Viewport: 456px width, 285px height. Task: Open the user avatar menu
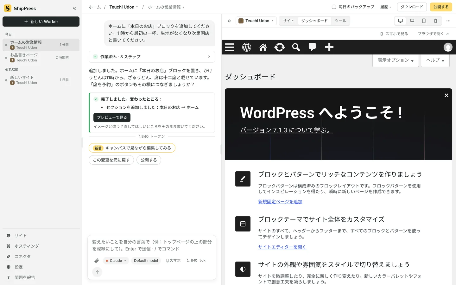pyautogui.click(x=448, y=47)
